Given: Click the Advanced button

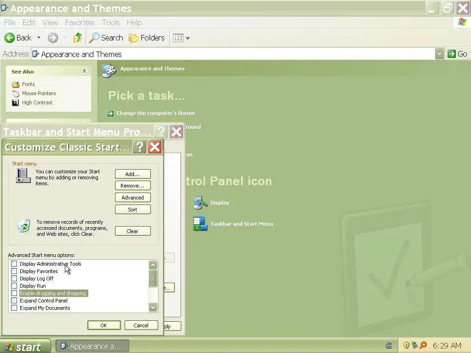Looking at the screenshot, I should click(x=133, y=198).
